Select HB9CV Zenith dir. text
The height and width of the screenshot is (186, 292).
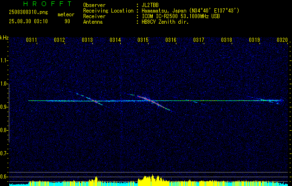point(165,22)
